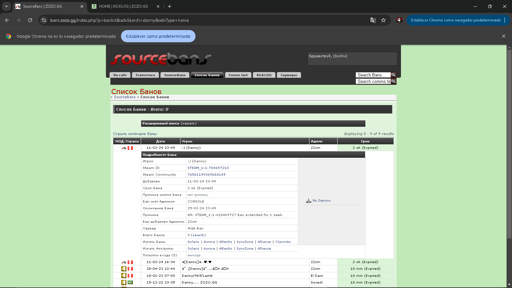Click the SourceBans logo
The image size is (512, 288).
pyautogui.click(x=161, y=59)
